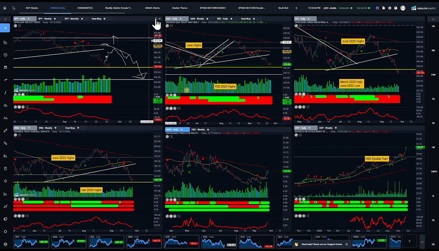Toggle the dot on IWM - Weekly tab
Image resolution: width=439 pixels, height=251 pixels.
coord(56,128)
